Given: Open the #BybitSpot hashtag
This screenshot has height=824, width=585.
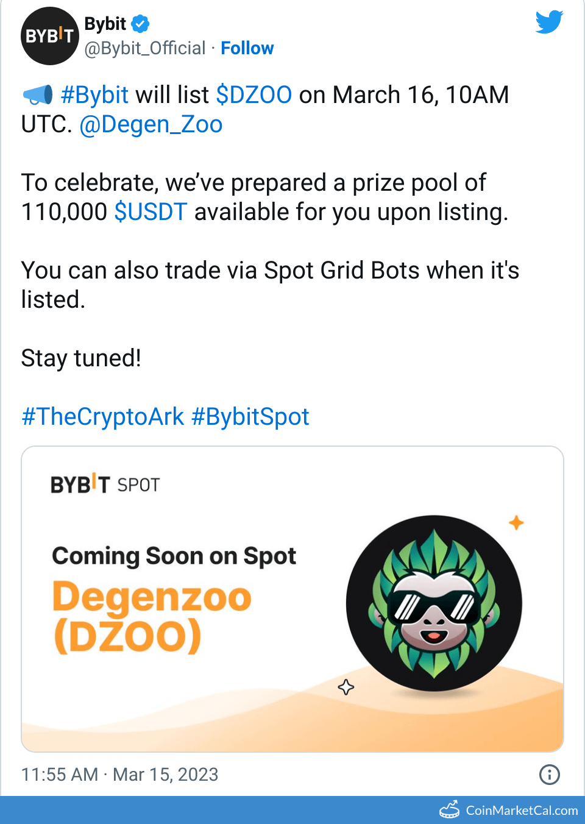Looking at the screenshot, I should (250, 417).
